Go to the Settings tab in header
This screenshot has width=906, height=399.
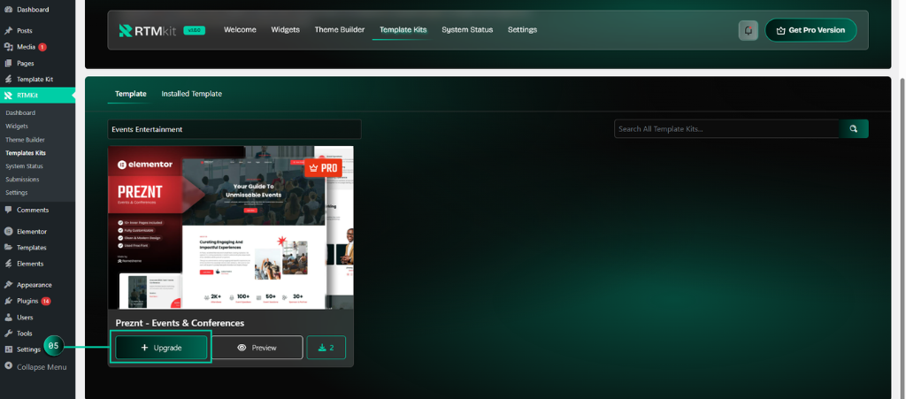click(522, 29)
